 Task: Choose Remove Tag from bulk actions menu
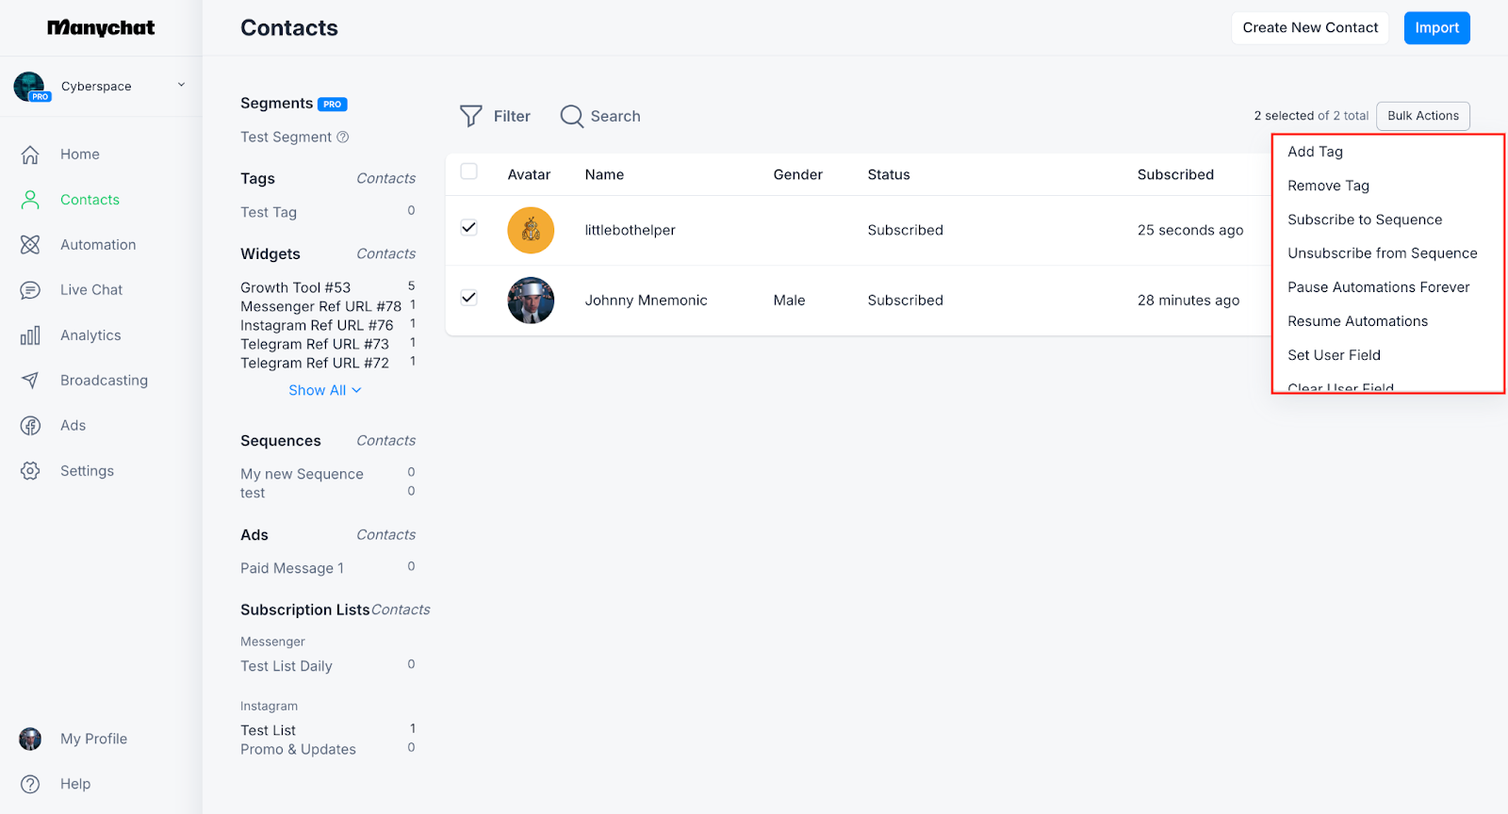tap(1328, 186)
